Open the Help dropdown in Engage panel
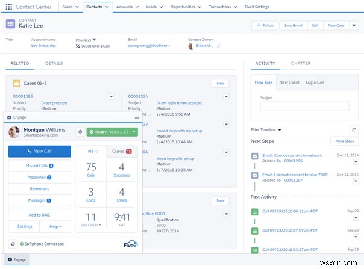The image size is (364, 269). (x=55, y=226)
